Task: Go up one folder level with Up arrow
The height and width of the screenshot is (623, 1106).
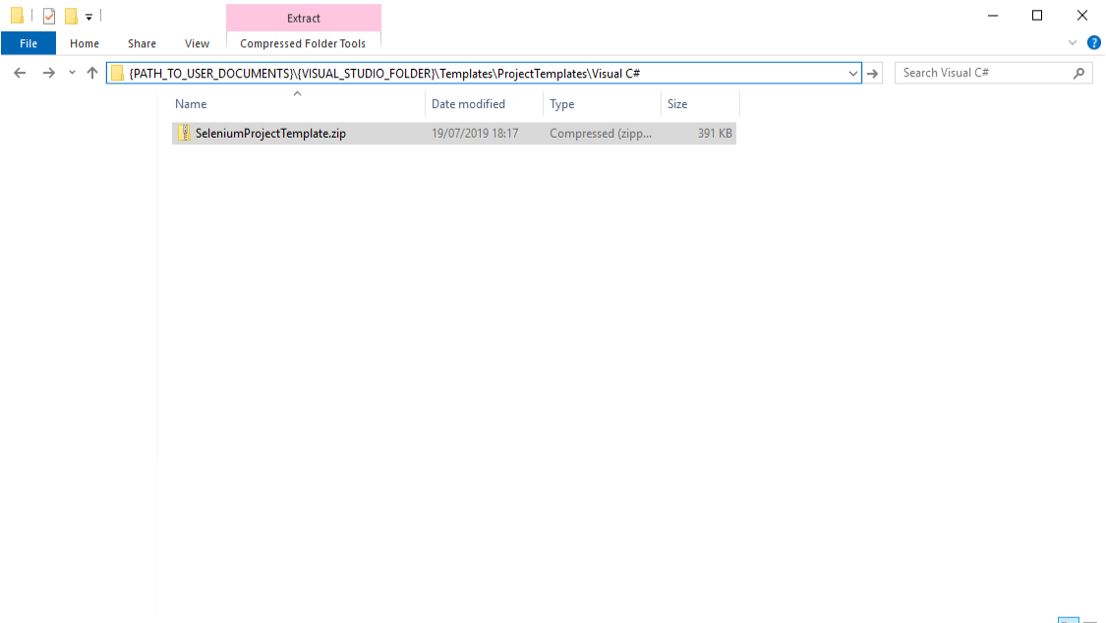Action: point(92,73)
